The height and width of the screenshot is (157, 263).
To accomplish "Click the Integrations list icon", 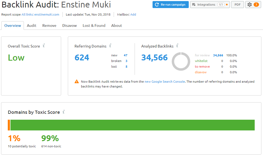I will (194, 5).
